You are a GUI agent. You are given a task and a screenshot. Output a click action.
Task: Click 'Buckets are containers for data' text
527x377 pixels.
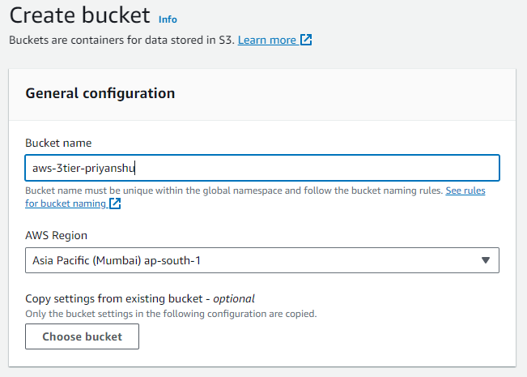pos(121,40)
